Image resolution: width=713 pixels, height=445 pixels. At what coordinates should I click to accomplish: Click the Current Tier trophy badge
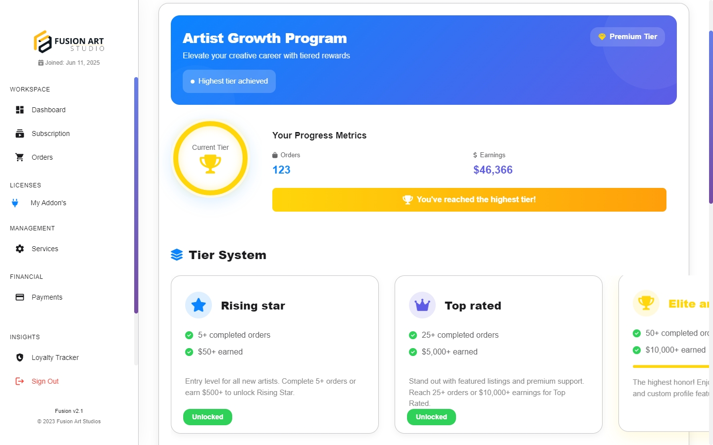[x=210, y=159]
